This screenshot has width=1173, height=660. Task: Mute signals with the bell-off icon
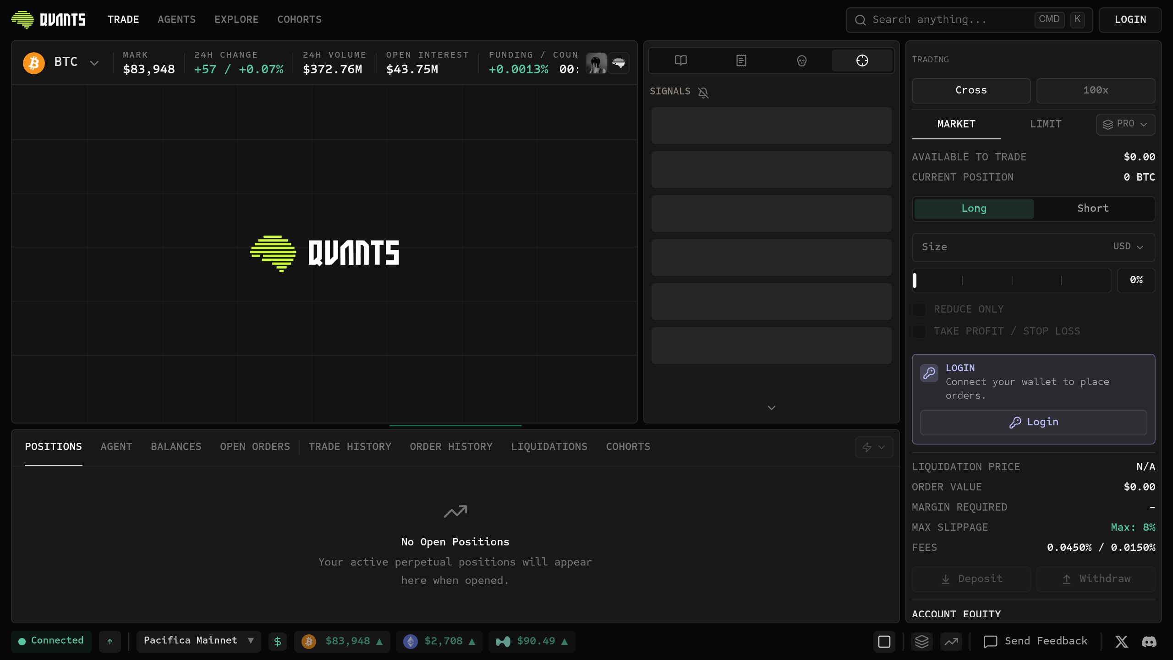tap(703, 93)
